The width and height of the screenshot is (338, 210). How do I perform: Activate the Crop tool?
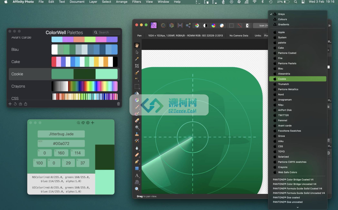137,66
